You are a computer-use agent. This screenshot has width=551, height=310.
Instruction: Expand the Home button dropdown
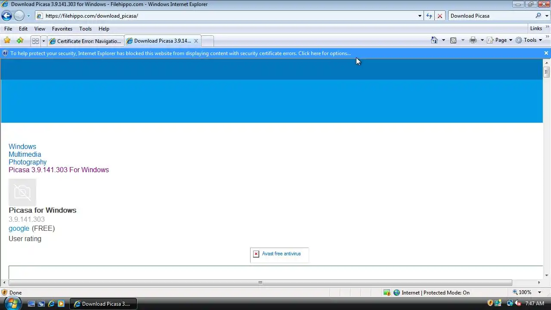tap(443, 40)
